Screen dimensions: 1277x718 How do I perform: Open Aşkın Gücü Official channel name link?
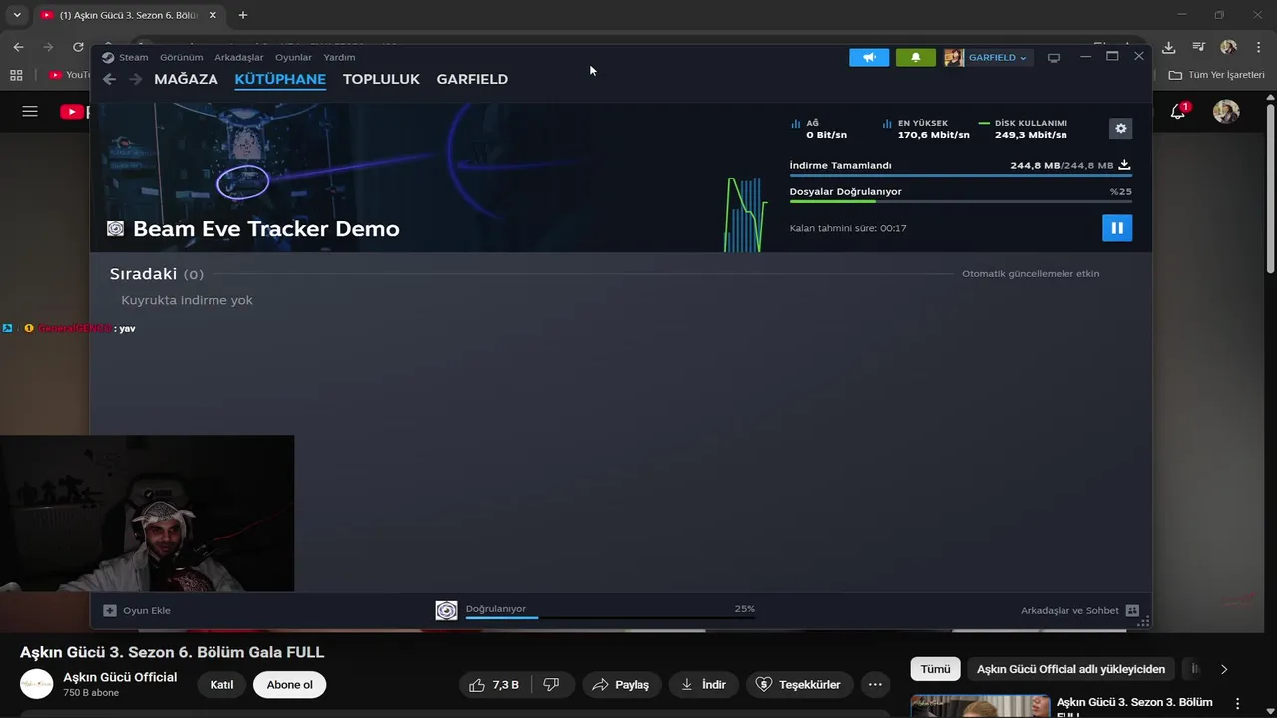point(120,677)
